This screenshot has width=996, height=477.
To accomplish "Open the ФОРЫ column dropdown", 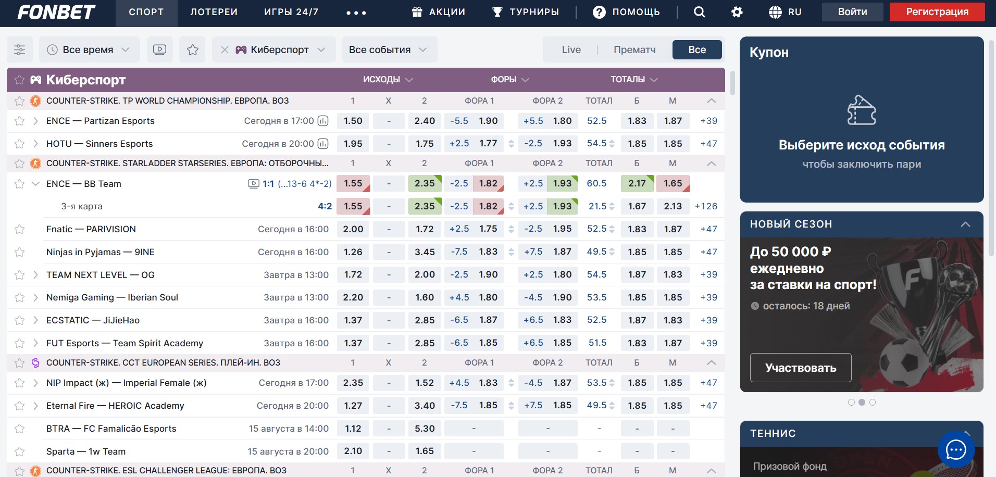I will pos(510,80).
